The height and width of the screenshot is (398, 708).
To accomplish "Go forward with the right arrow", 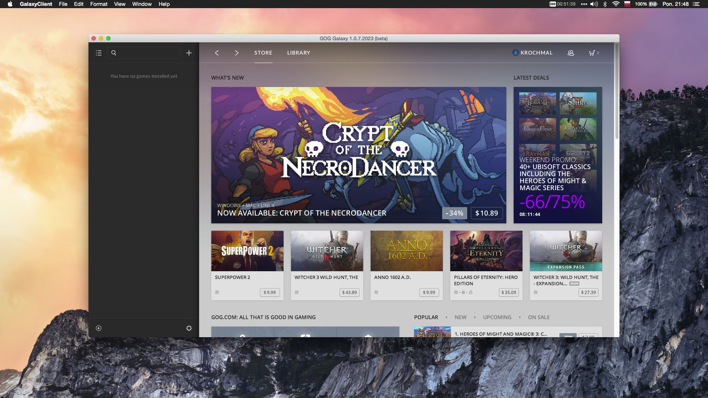I will [x=237, y=53].
